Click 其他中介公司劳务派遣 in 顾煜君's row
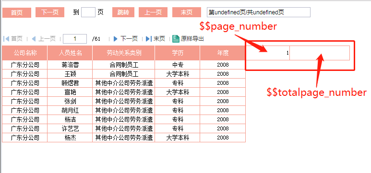 click(x=124, y=83)
